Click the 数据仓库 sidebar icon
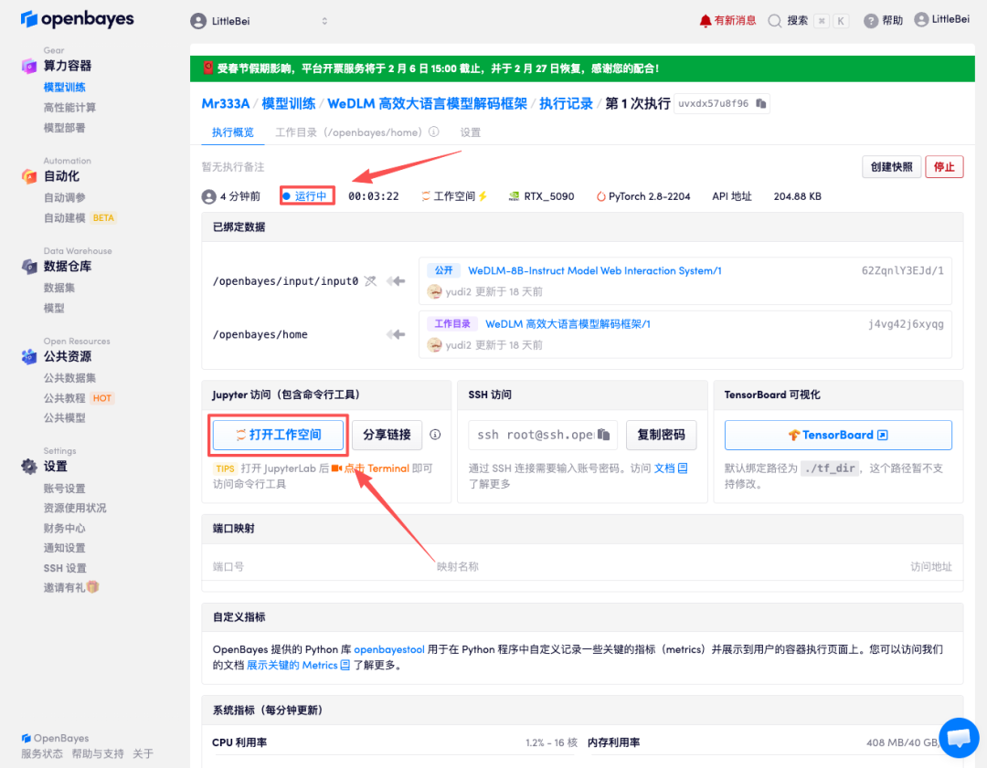The width and height of the screenshot is (987, 768). click(x=29, y=266)
